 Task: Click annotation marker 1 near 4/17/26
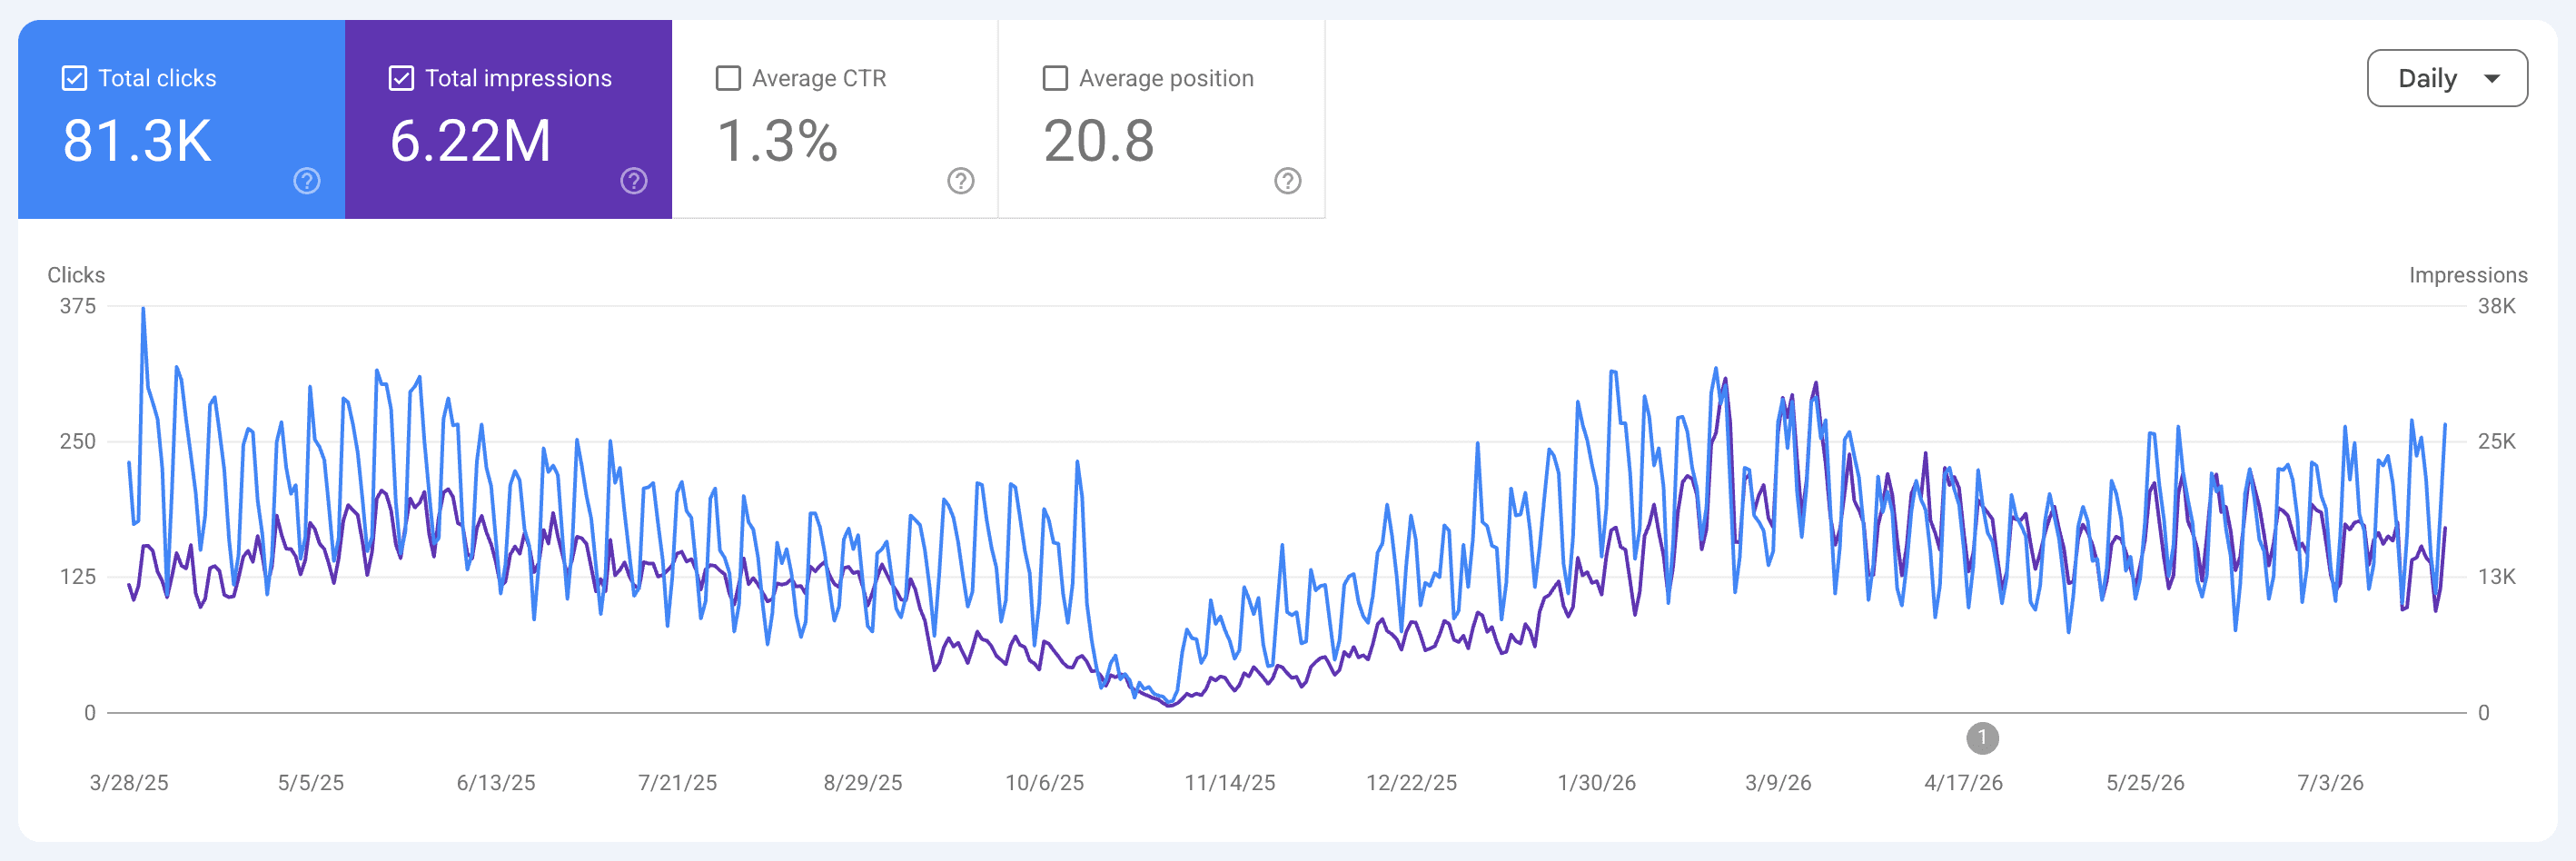click(x=1982, y=738)
